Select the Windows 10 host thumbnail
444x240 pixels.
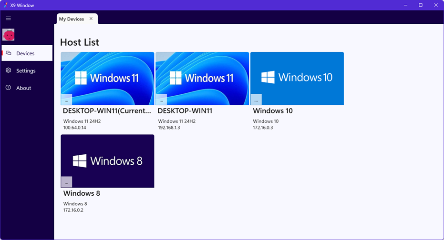[297, 76]
